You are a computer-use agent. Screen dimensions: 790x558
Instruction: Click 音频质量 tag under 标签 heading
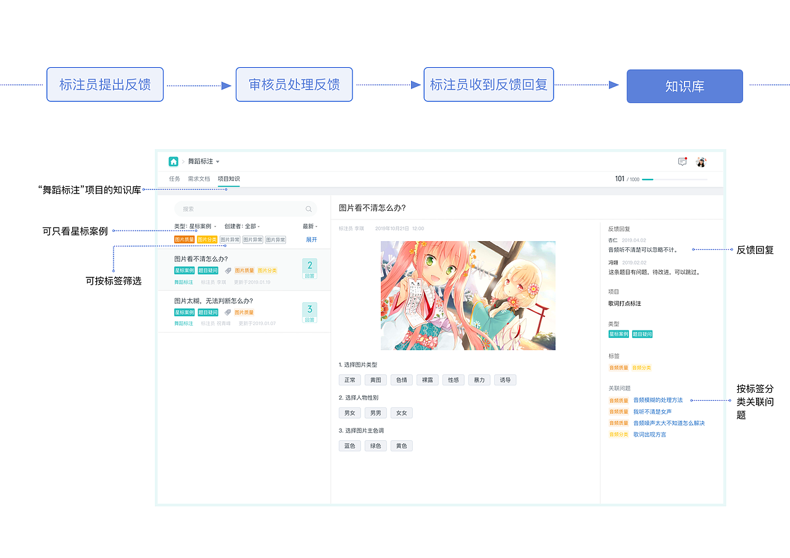[618, 367]
